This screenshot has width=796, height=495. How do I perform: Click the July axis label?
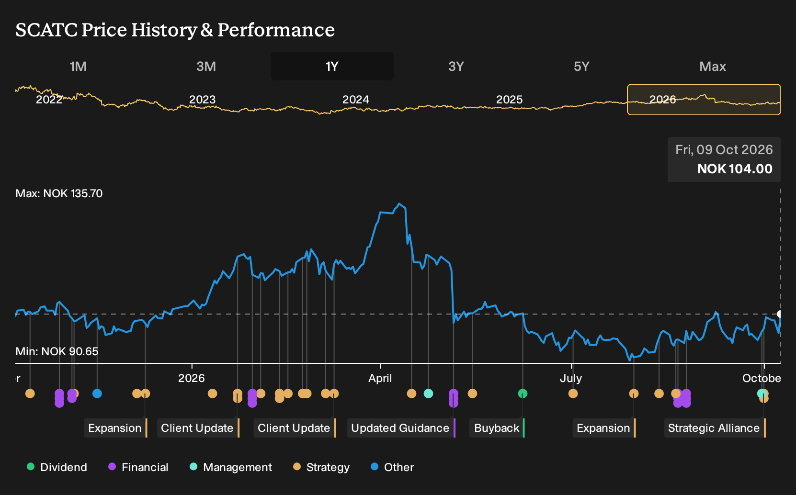pos(571,378)
